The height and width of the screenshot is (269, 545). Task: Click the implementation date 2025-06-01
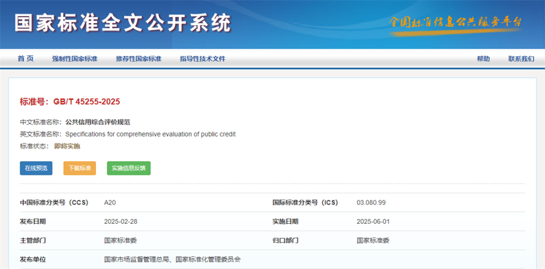point(373,222)
